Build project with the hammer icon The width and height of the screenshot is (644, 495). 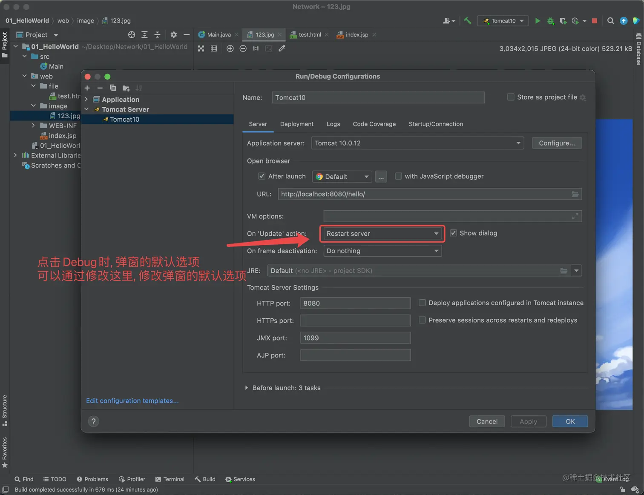[468, 20]
